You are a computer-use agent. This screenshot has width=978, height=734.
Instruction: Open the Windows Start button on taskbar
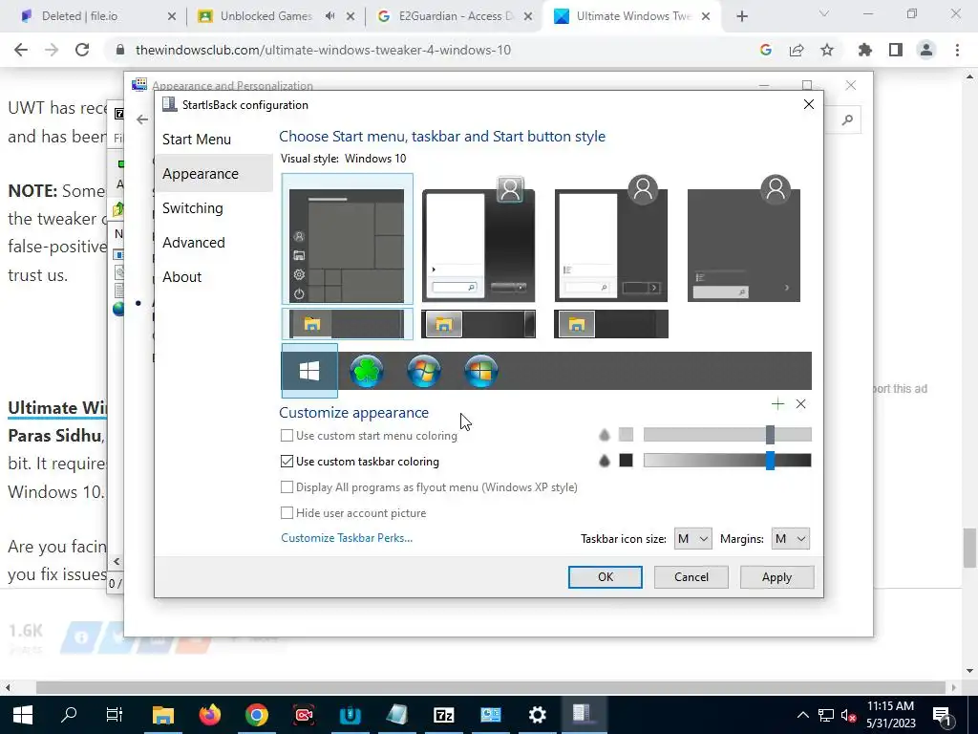23,715
